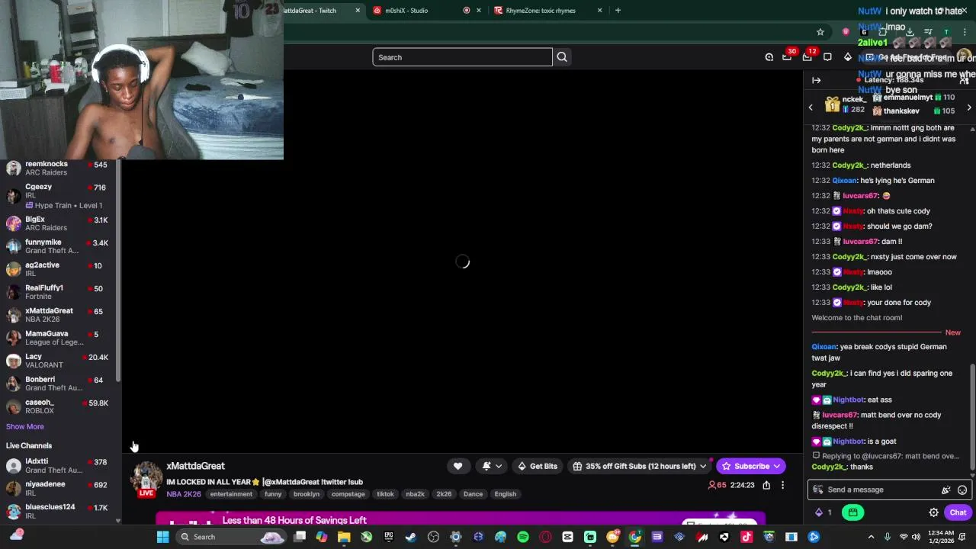Click the party popper celebration icon in chat input
The height and width of the screenshot is (549, 976).
(x=946, y=490)
